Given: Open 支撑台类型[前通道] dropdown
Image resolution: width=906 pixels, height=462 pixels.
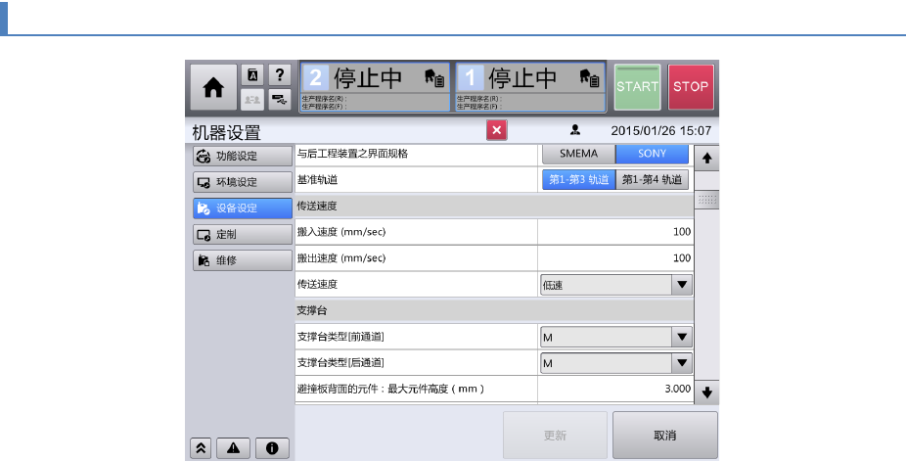Looking at the screenshot, I should pyautogui.click(x=616, y=337).
